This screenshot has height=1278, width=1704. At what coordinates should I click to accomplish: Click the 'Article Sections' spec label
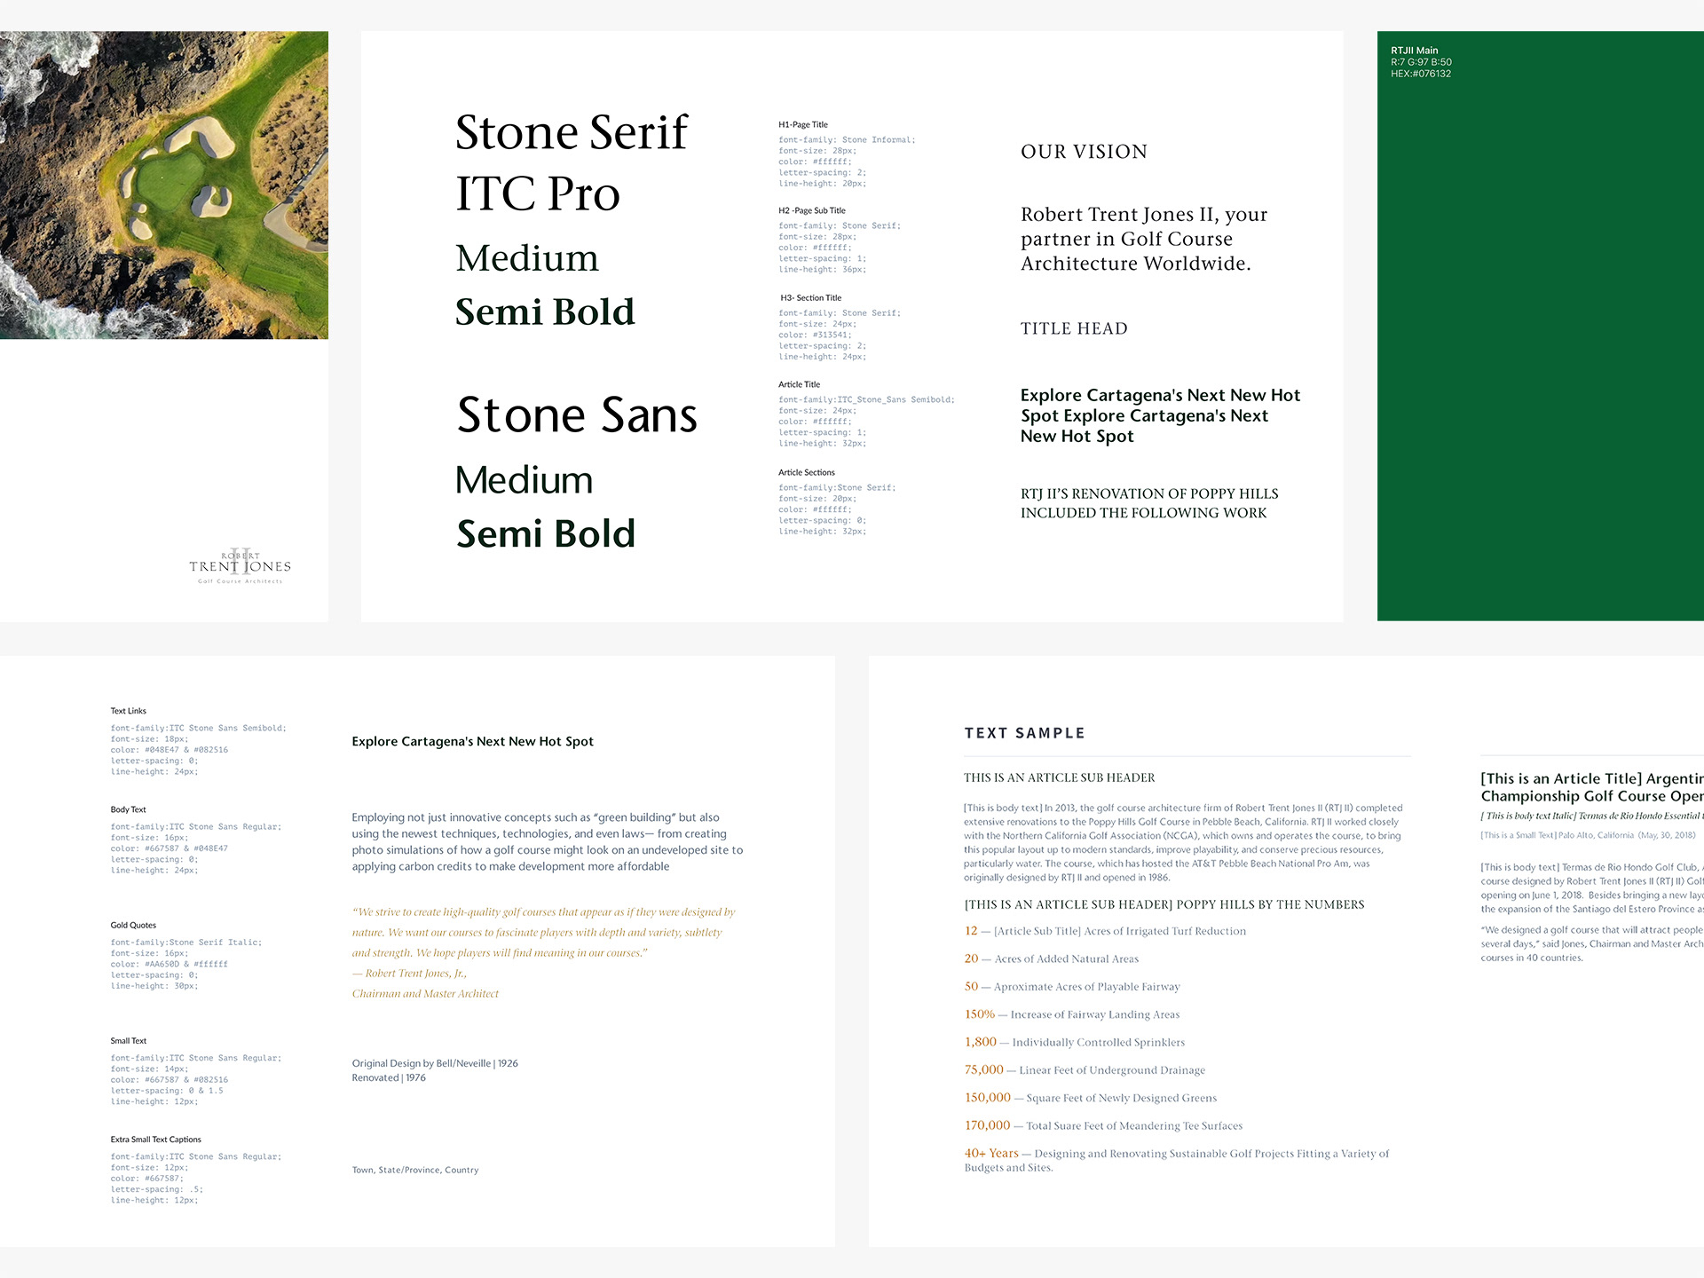pos(807,472)
